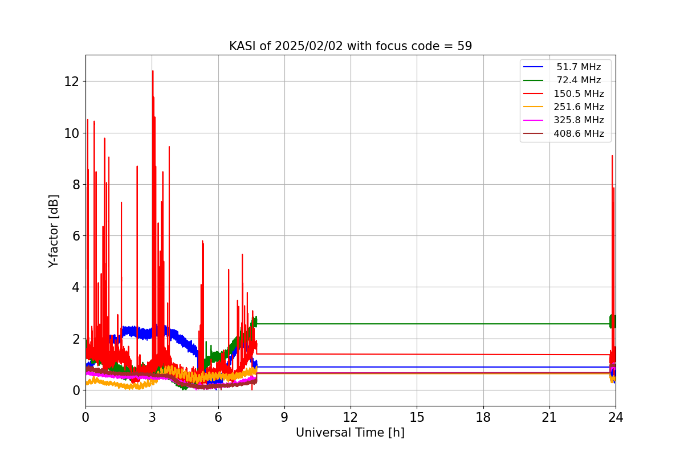The width and height of the screenshot is (684, 456).
Task: Select the 150.5 MHz legend label
Action: pos(579,94)
